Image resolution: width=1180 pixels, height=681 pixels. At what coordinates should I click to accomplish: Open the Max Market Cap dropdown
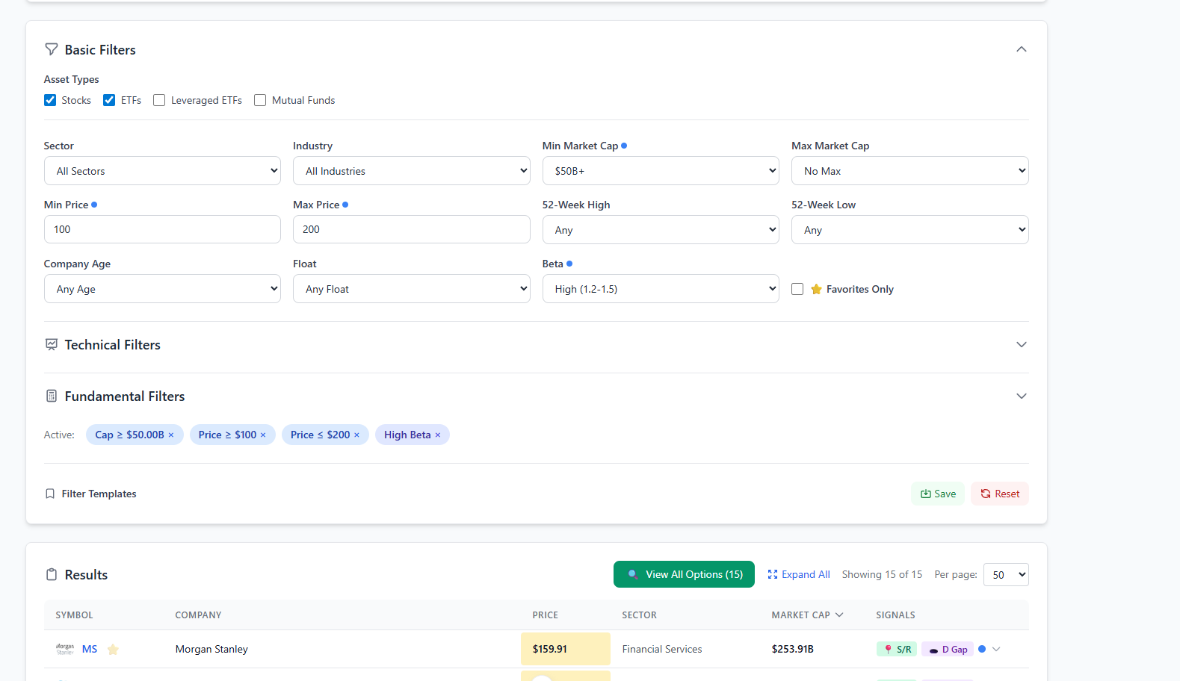point(910,171)
